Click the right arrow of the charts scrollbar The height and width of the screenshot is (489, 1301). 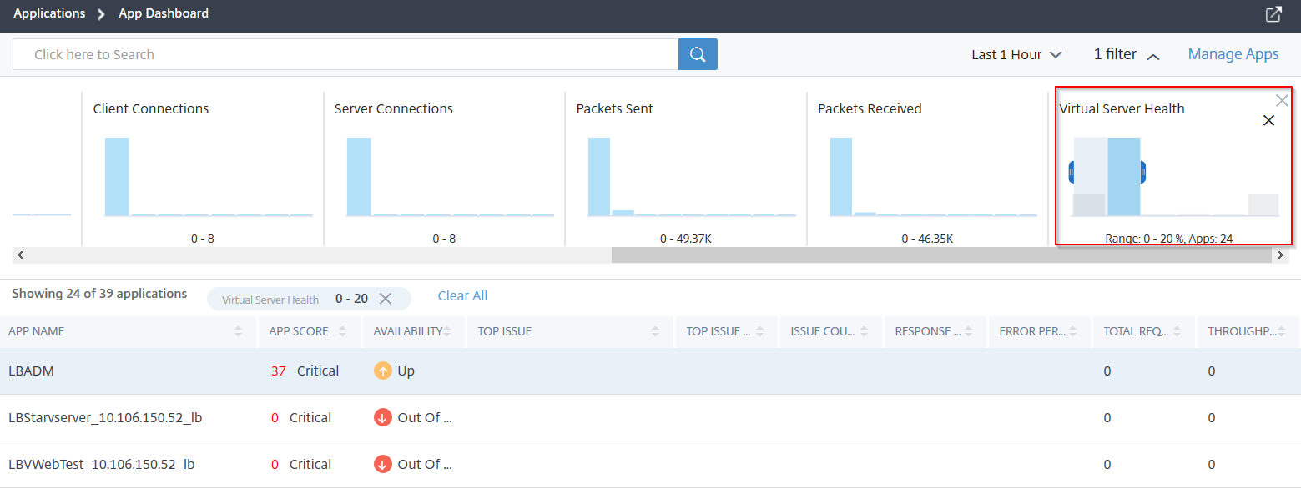tap(1281, 255)
